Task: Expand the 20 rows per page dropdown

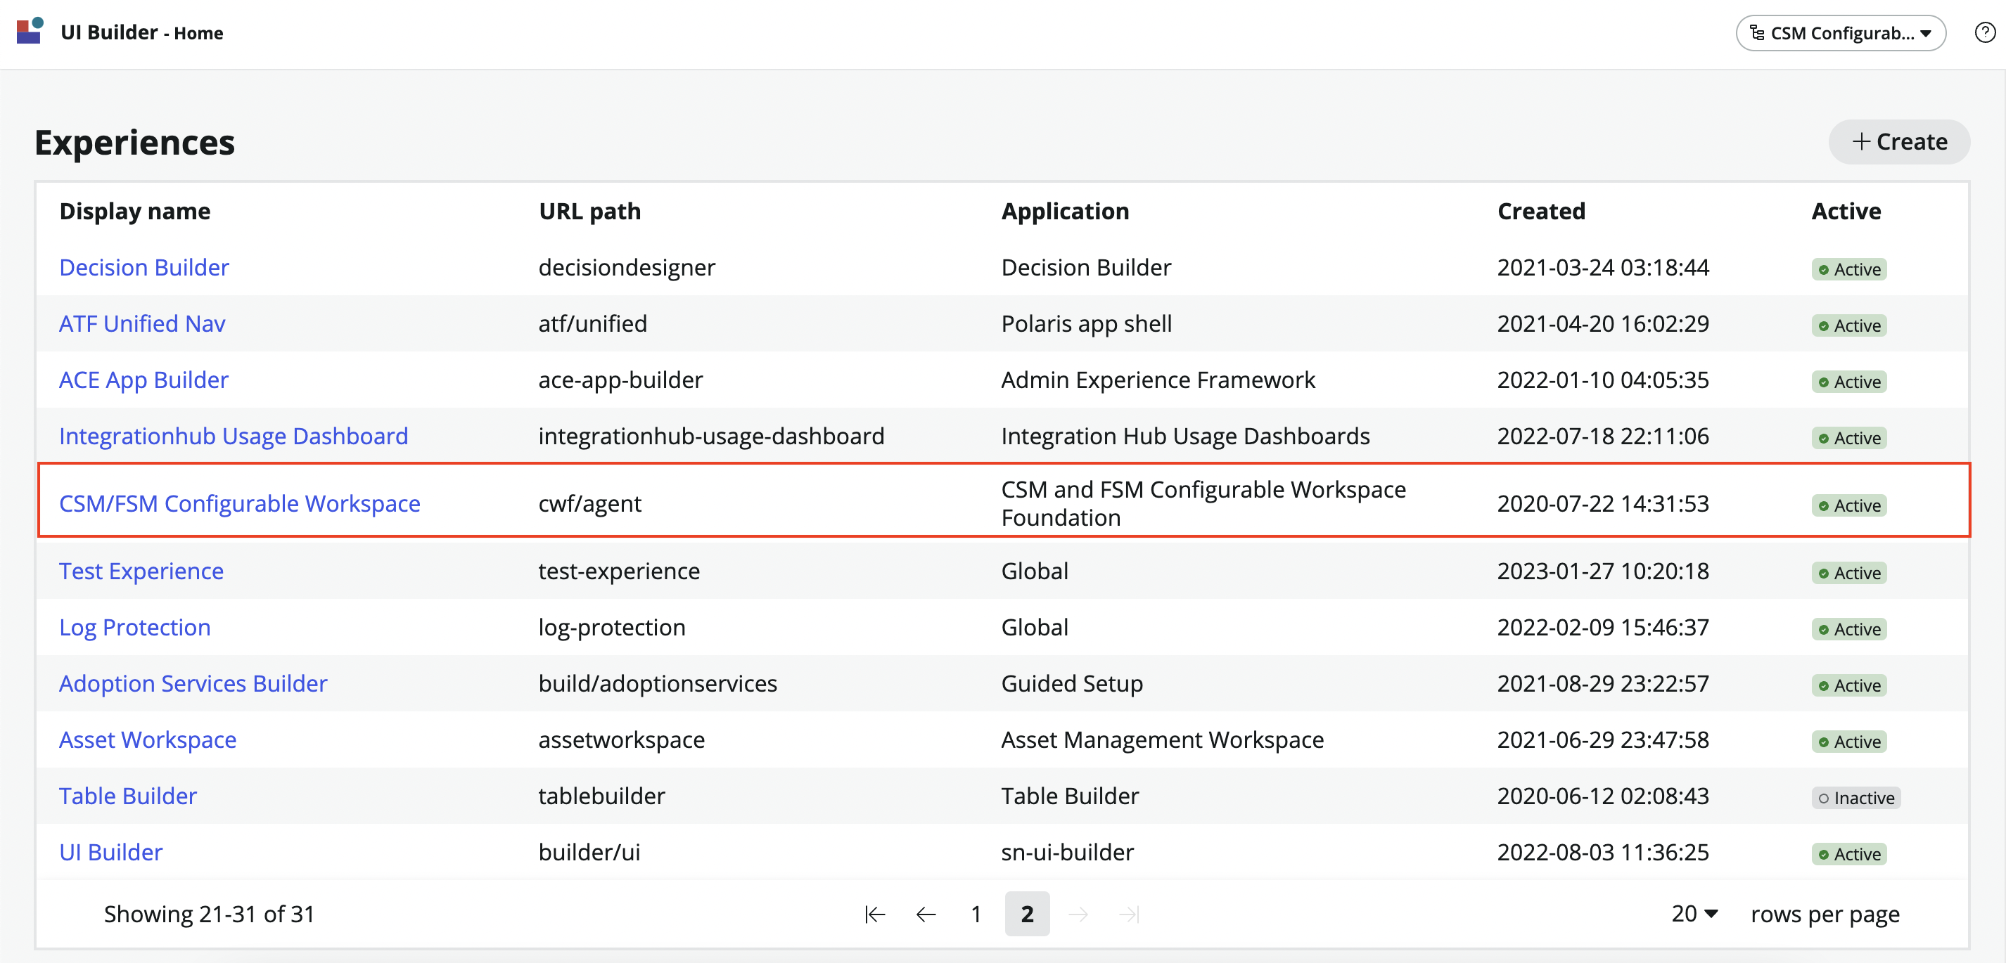Action: [x=1694, y=913]
